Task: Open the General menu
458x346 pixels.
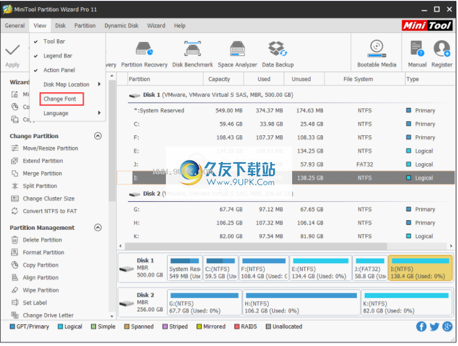Action: [15, 26]
